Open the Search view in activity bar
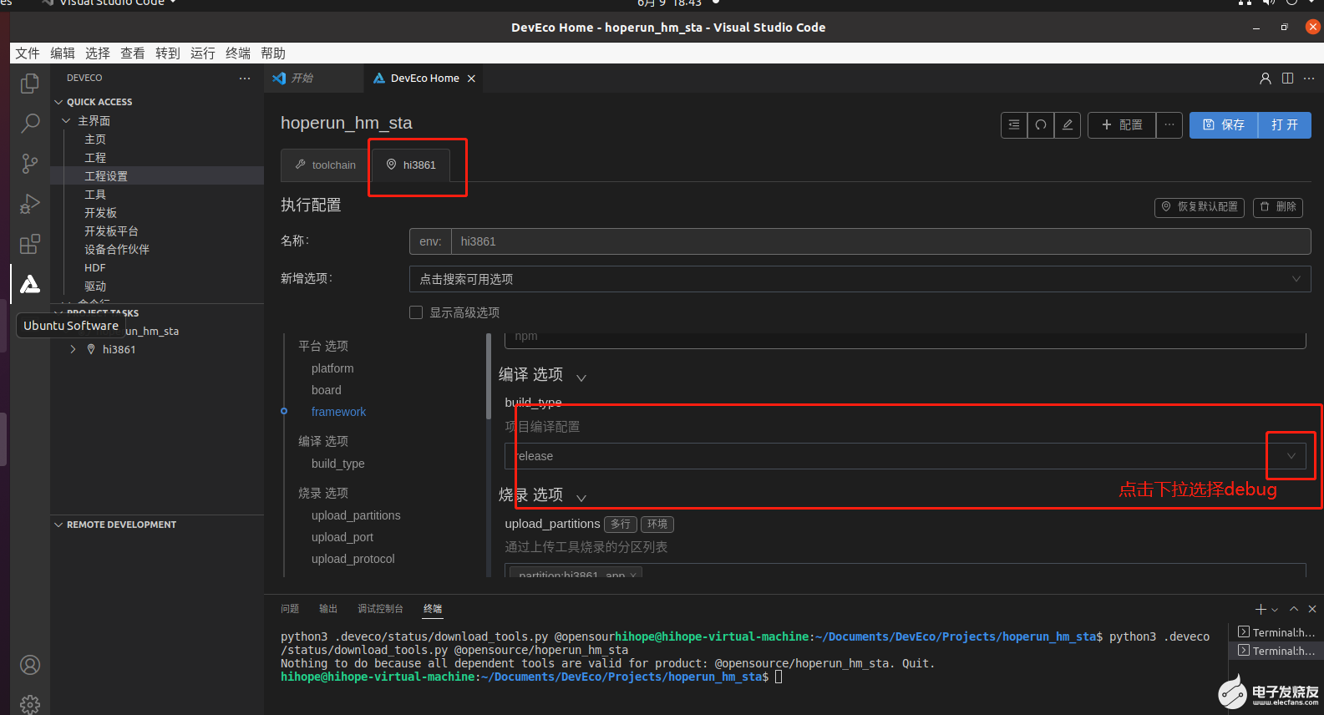Image resolution: width=1324 pixels, height=715 pixels. pyautogui.click(x=30, y=124)
